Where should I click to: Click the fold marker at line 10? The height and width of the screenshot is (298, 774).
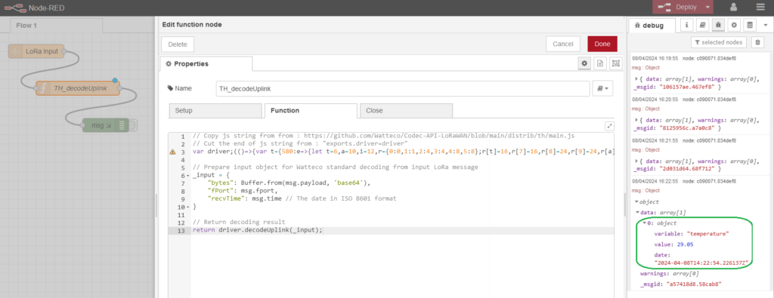[188, 207]
